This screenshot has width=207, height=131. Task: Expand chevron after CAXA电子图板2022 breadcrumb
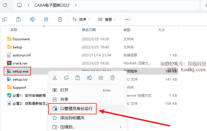coord(76,5)
